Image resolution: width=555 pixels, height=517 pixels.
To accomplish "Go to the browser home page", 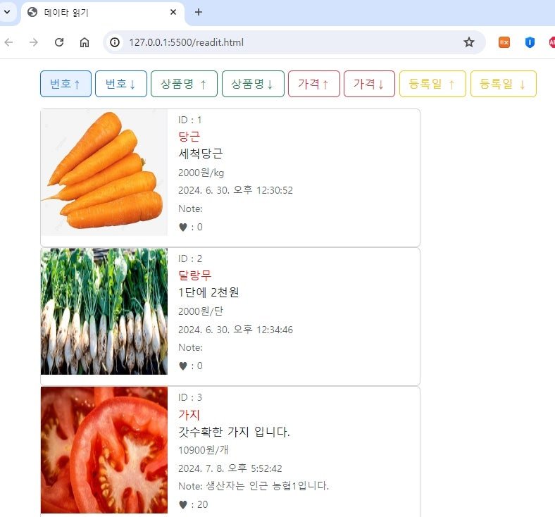I will 85,42.
